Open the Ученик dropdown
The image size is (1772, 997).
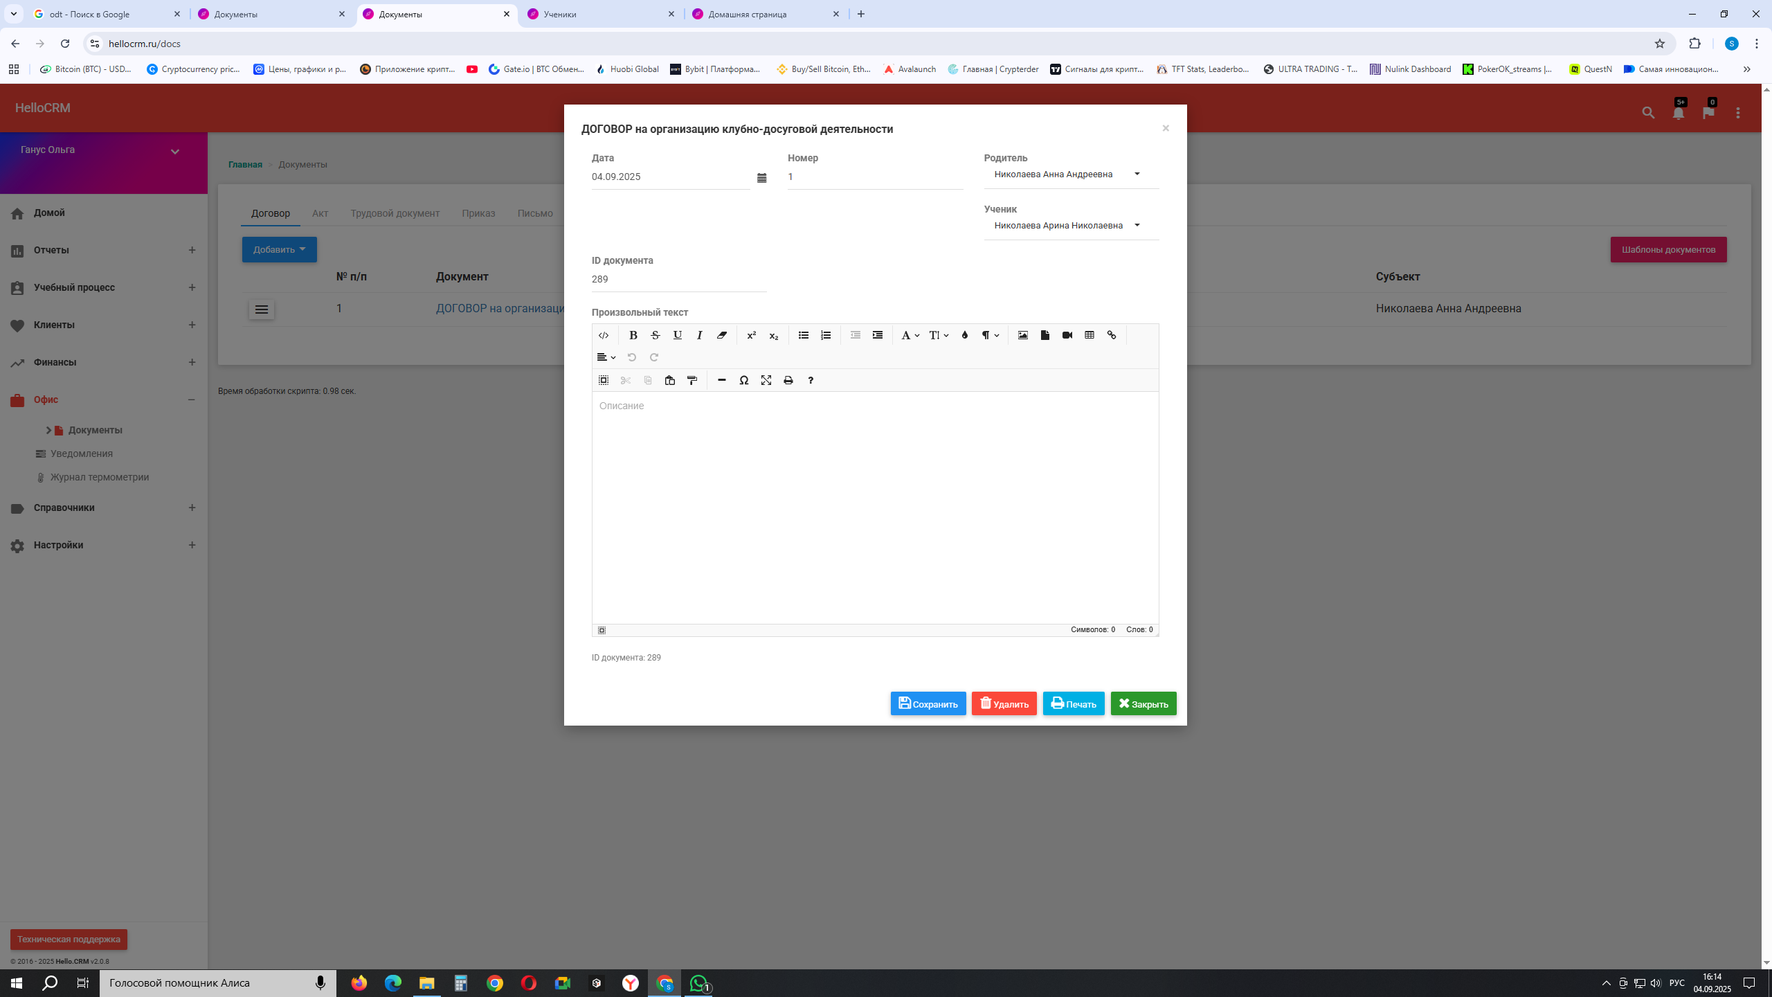click(x=1070, y=226)
